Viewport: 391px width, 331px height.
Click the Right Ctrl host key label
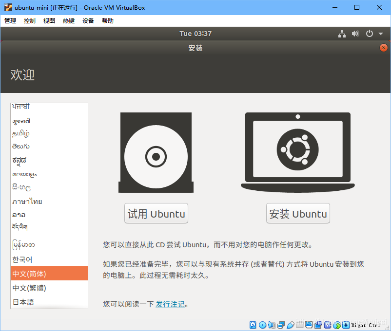(x=366, y=325)
